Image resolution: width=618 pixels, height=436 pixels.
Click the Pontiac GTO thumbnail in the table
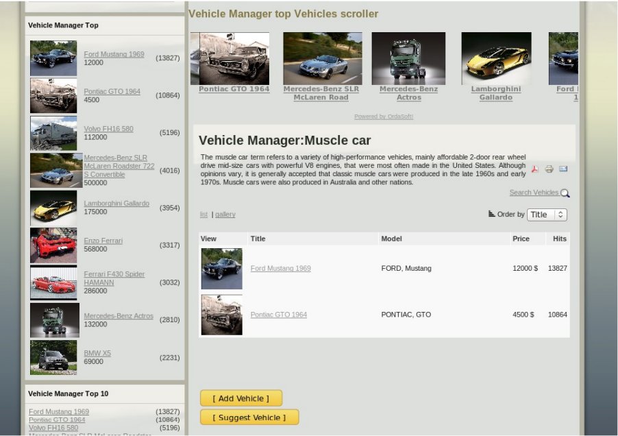[222, 315]
